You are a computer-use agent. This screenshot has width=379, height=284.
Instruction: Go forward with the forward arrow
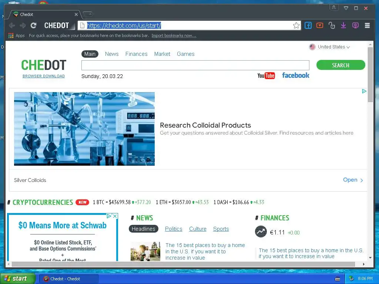[23, 26]
